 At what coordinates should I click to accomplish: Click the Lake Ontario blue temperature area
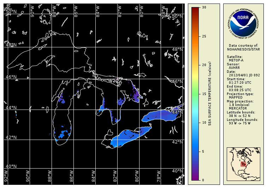162,116
